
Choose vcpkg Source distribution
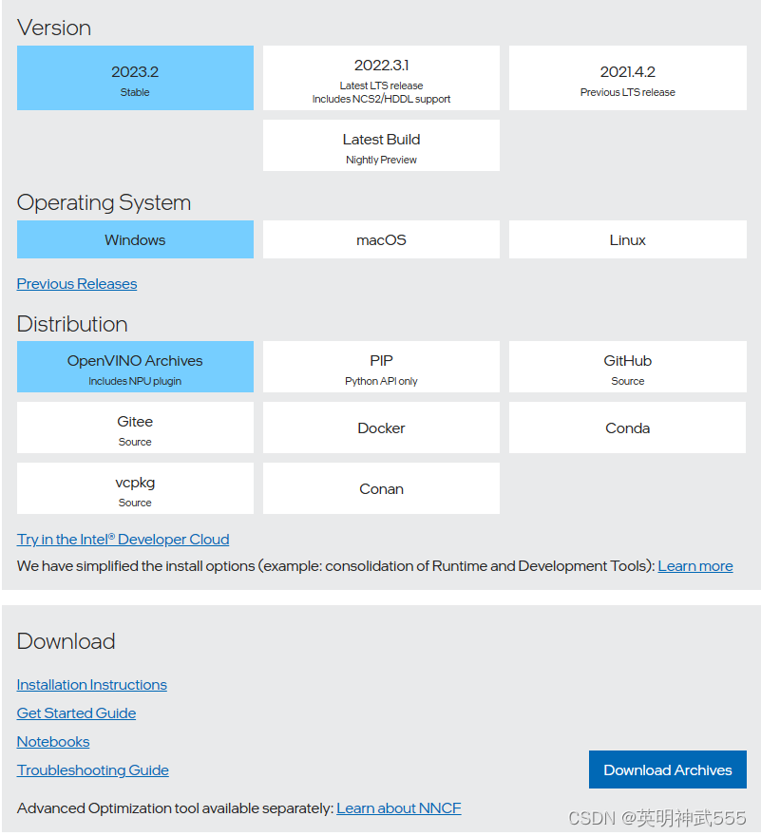tap(135, 488)
